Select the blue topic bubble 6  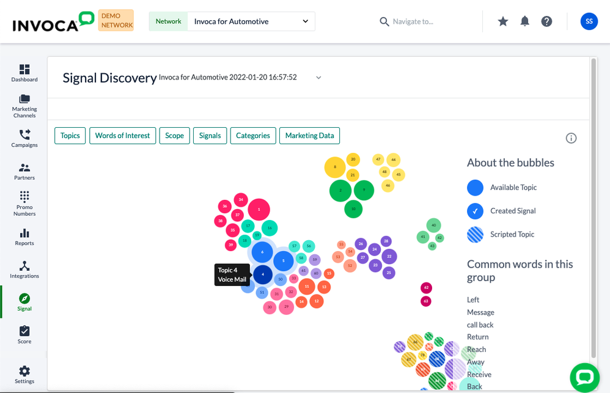pos(262,252)
